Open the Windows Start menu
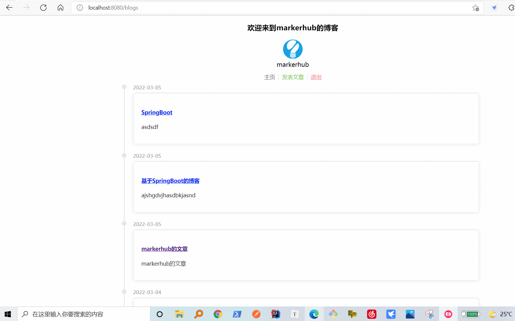The image size is (515, 321). (x=8, y=314)
